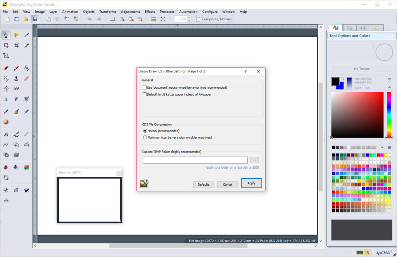Select the curve path tool
This screenshot has height=257, width=397.
pos(6,145)
